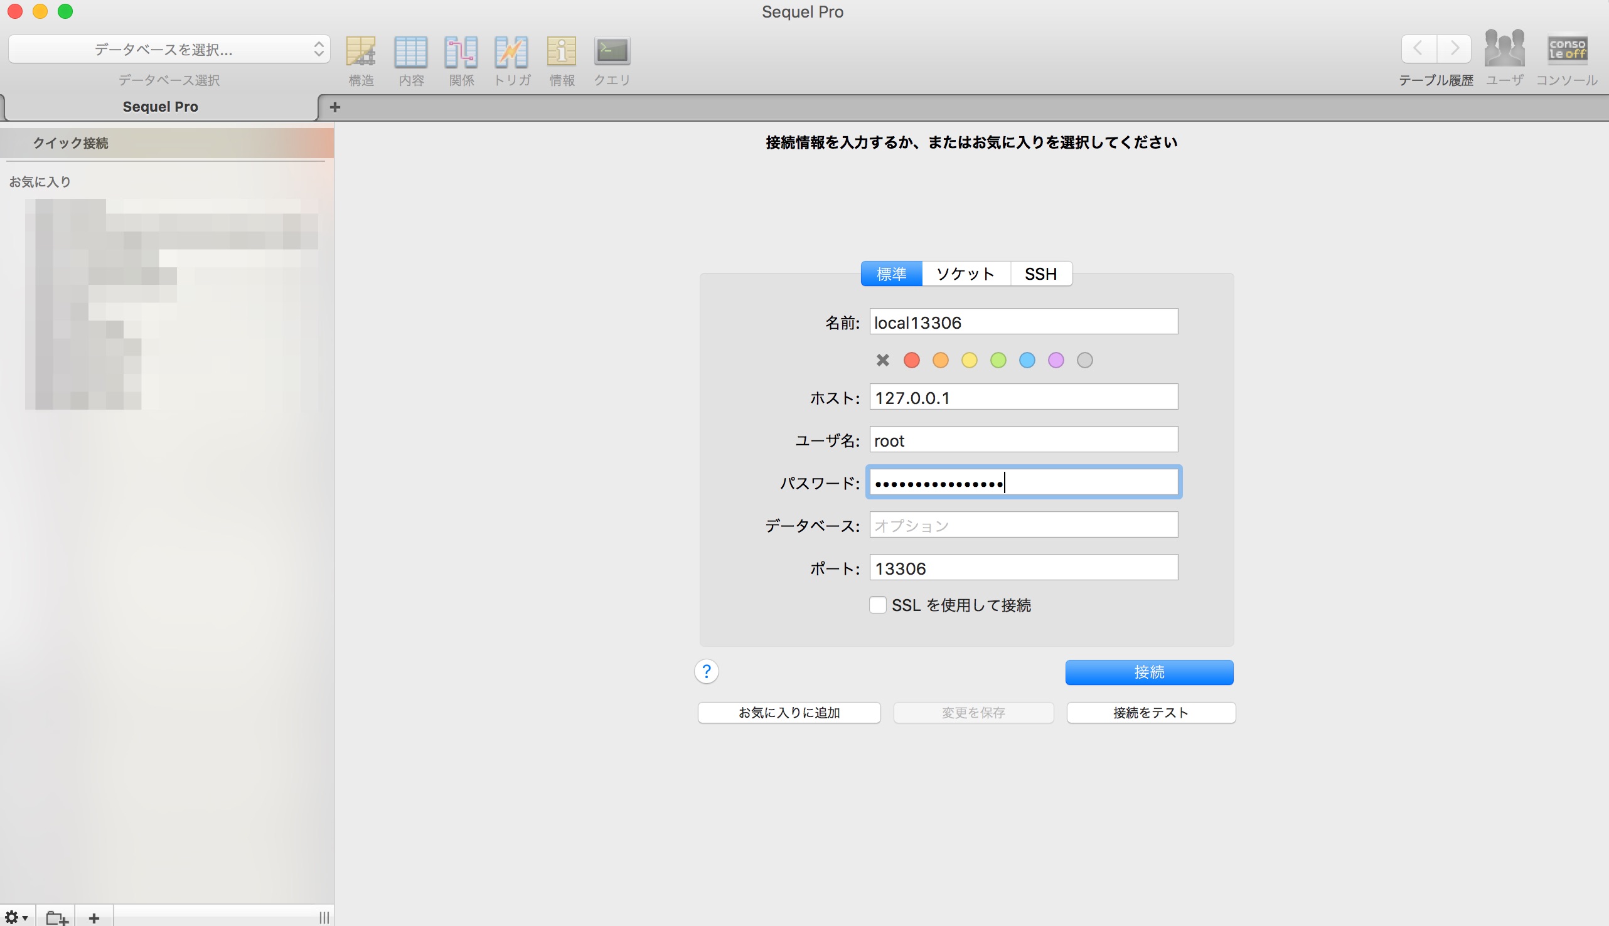
Task: Clear the favorite color with X
Action: 882,360
